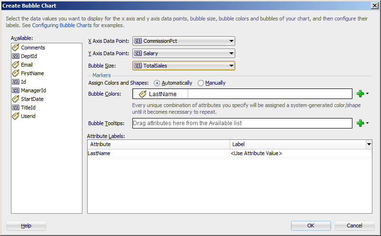Click the tag icon beside Comments

[x=16, y=48]
